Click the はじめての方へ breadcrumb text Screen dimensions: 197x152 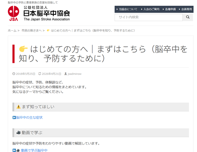click(93, 30)
